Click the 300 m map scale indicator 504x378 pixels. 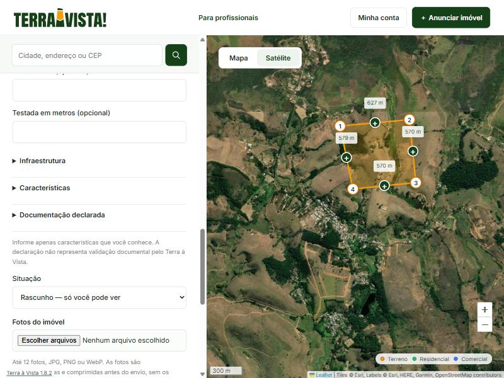coord(226,370)
